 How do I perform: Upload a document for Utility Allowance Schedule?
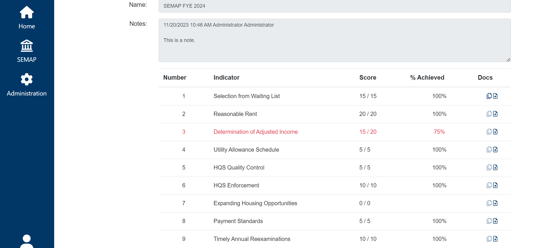click(x=495, y=150)
